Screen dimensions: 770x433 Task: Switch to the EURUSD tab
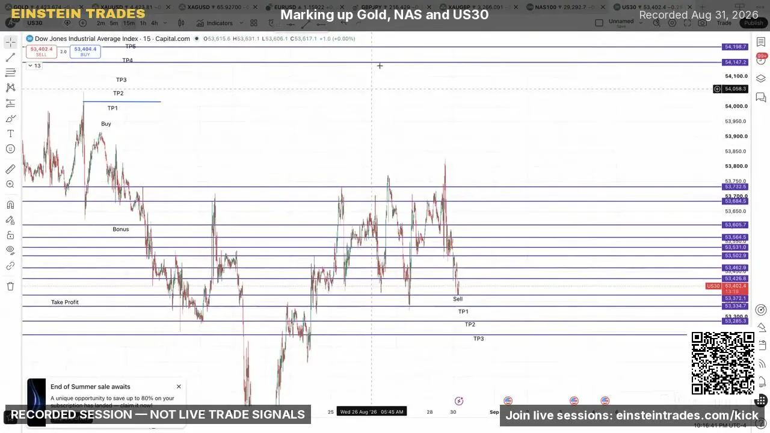pos(306,7)
